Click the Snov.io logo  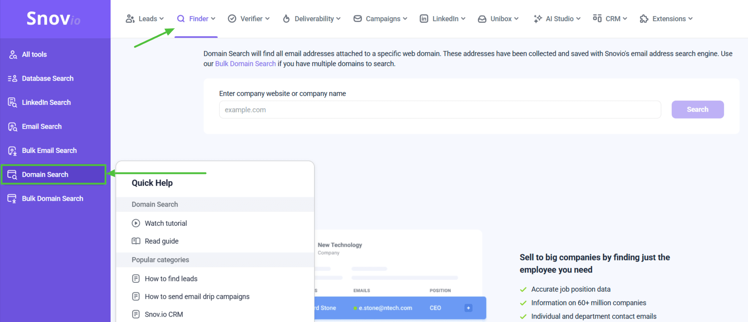pos(54,19)
